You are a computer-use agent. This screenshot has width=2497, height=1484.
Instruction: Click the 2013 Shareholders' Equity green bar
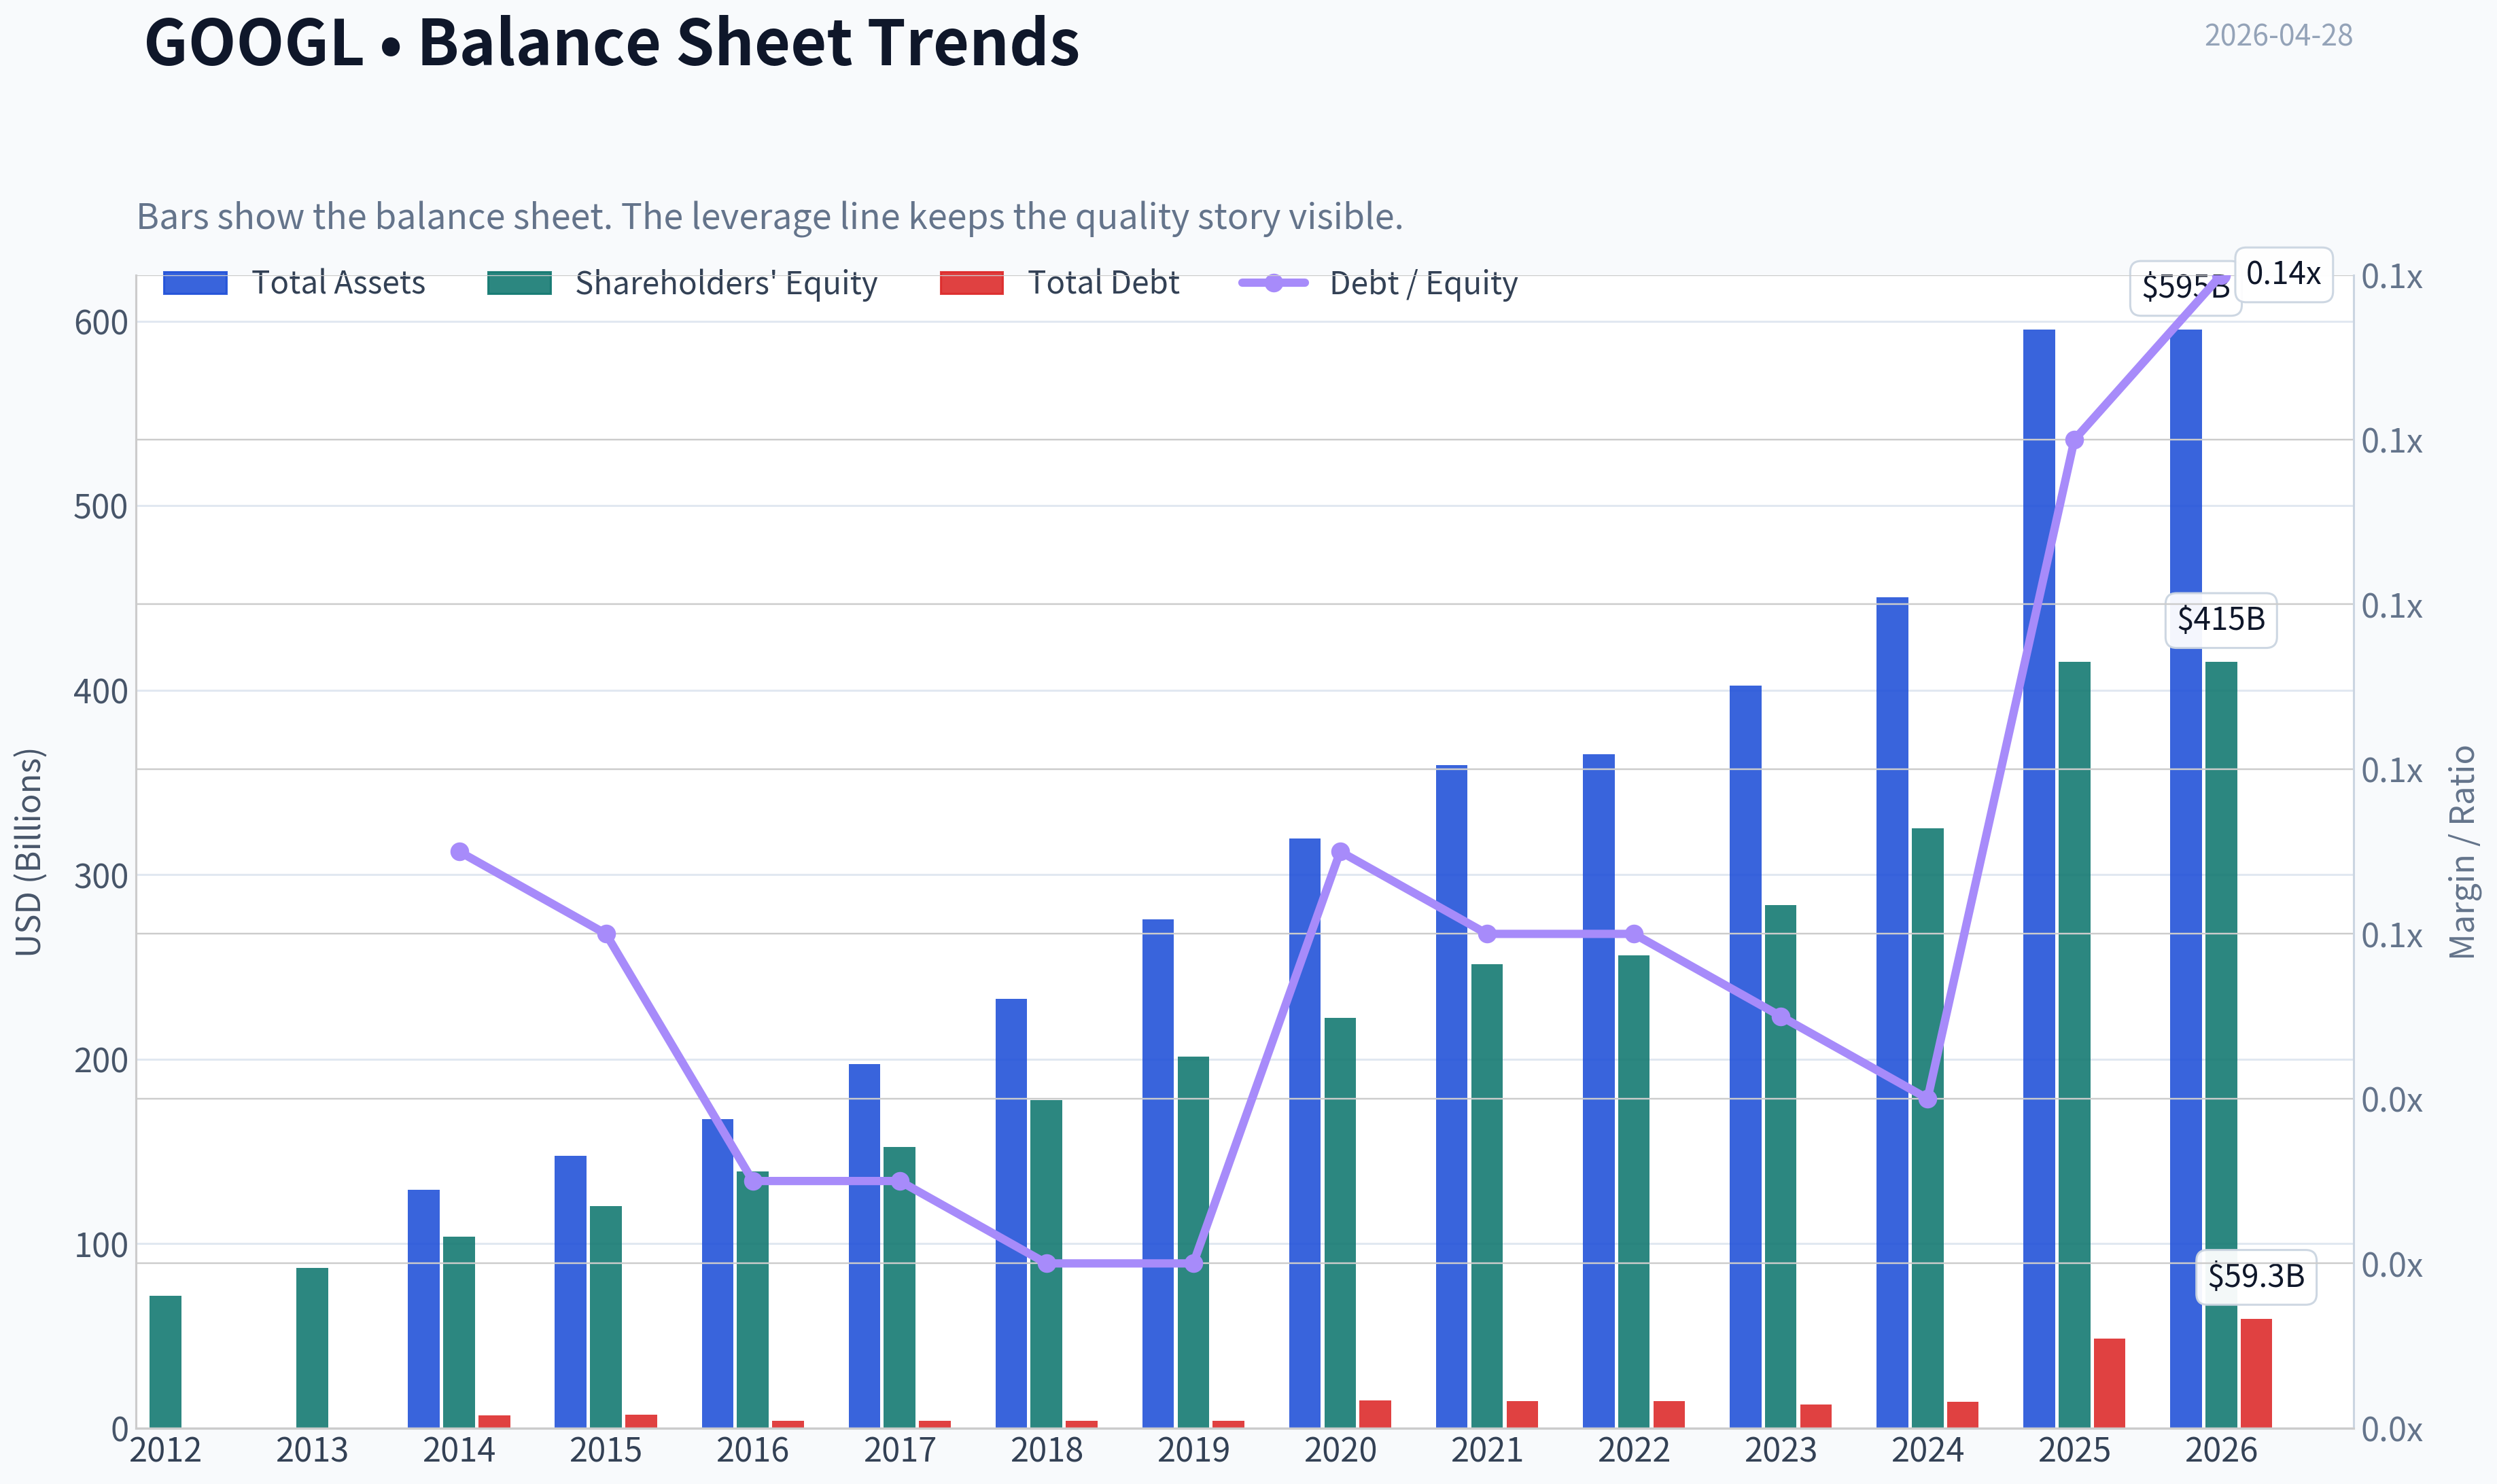(x=312, y=1348)
